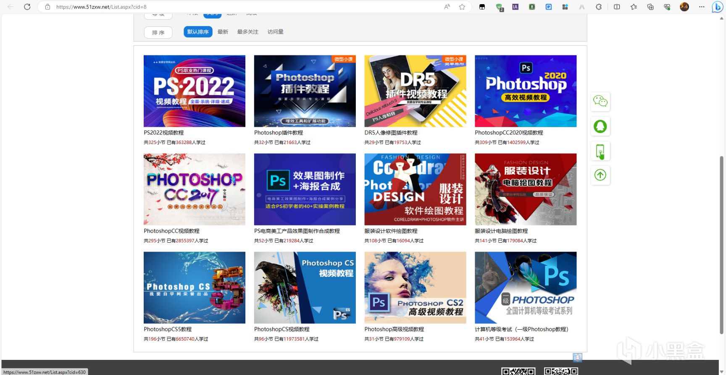Open DR5 plugin tutorial thumbnail
Viewport: 726px width, 375px height.
[x=415, y=91]
